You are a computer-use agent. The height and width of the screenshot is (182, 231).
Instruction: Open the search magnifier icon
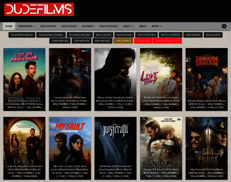coord(224,26)
